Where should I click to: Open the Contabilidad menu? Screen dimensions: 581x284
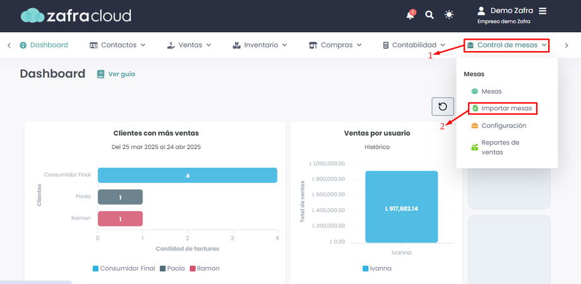tap(414, 45)
